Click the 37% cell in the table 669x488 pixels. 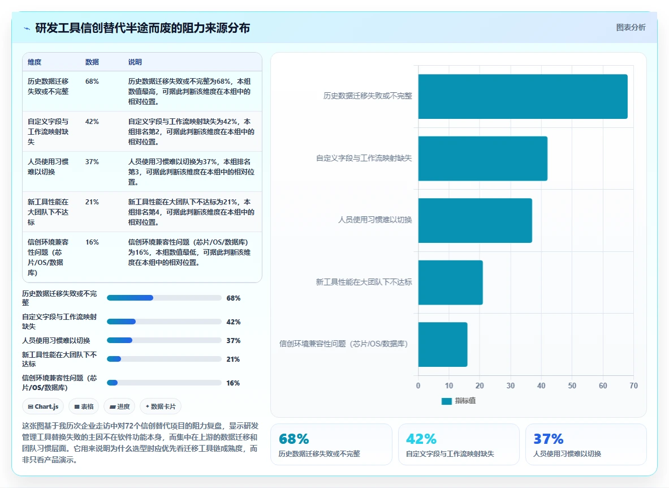click(92, 161)
